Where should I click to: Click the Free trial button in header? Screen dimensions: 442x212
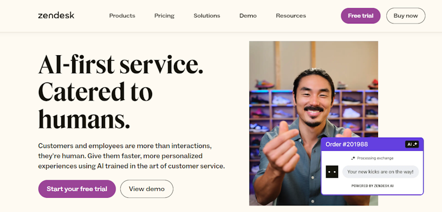360,16
